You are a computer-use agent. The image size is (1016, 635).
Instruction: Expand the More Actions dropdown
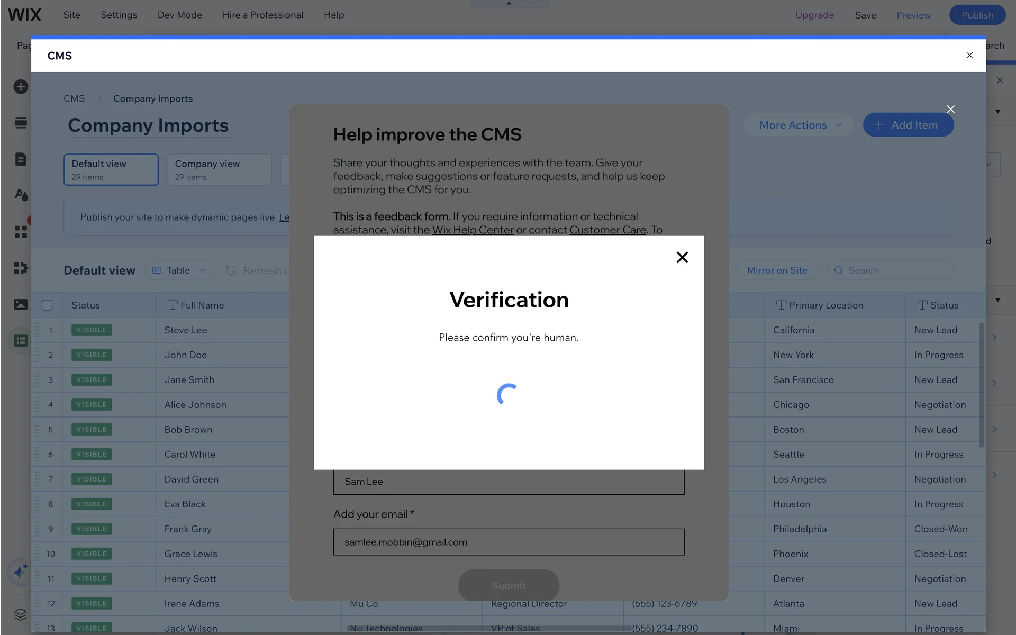point(799,125)
